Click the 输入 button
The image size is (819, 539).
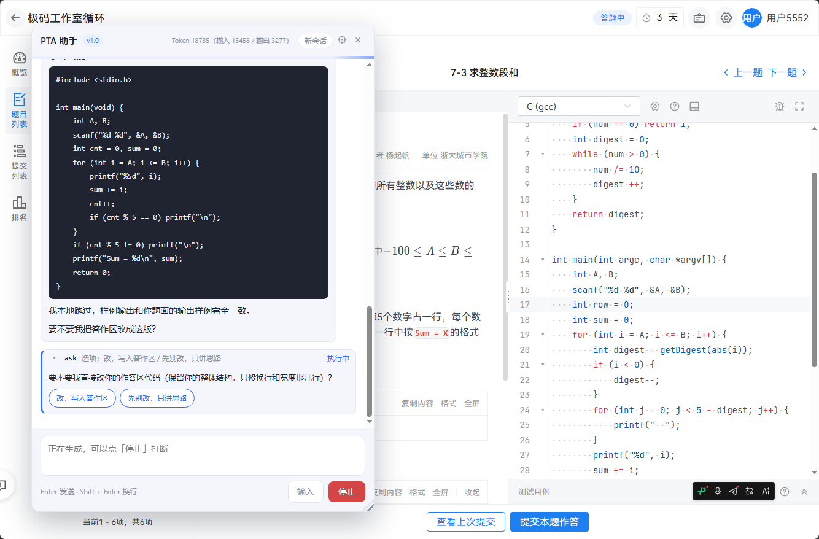coord(306,492)
